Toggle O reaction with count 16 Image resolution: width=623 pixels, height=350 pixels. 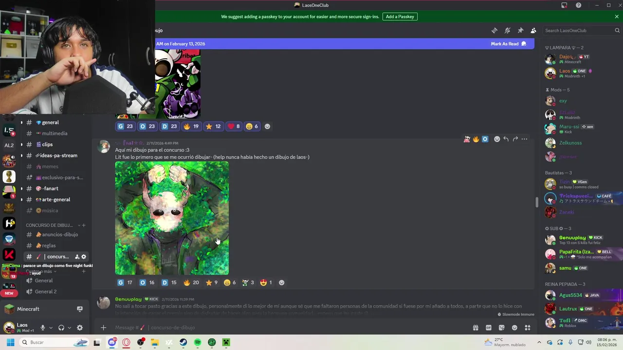point(147,282)
